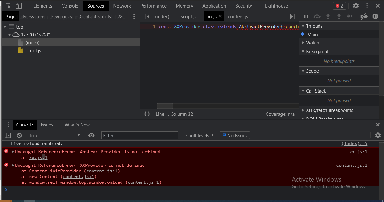Close the console drawer
Image resolution: width=384 pixels, height=202 pixels.
(x=378, y=125)
